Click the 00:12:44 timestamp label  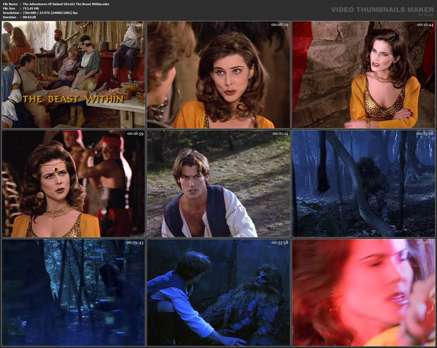click(425, 25)
